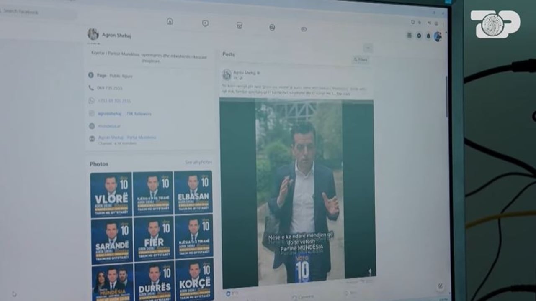
Task: Open the account profile picture menu
Action: pyautogui.click(x=438, y=37)
